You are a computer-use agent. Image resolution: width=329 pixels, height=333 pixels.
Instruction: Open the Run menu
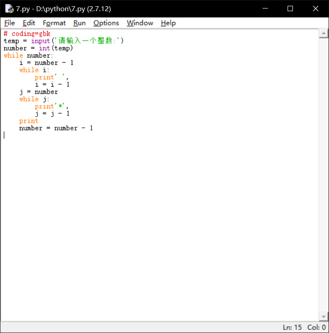(79, 23)
